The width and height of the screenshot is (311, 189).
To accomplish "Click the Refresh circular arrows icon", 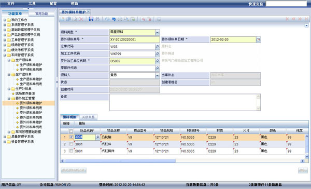I will point(107,19).
